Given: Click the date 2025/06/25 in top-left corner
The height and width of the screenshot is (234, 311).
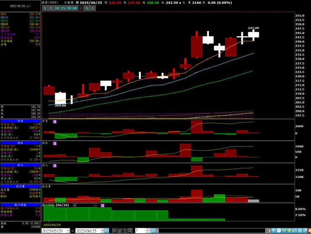Looking at the screenshot, I should pyautogui.click(x=20, y=6).
